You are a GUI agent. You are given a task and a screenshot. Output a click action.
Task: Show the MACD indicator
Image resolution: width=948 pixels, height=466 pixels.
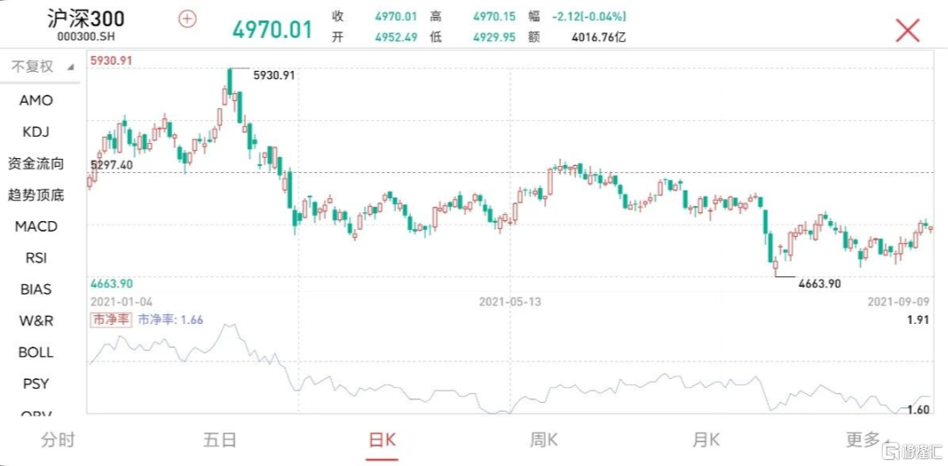click(x=36, y=226)
